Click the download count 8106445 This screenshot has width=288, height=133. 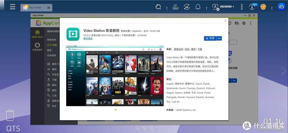pyautogui.click(x=142, y=35)
